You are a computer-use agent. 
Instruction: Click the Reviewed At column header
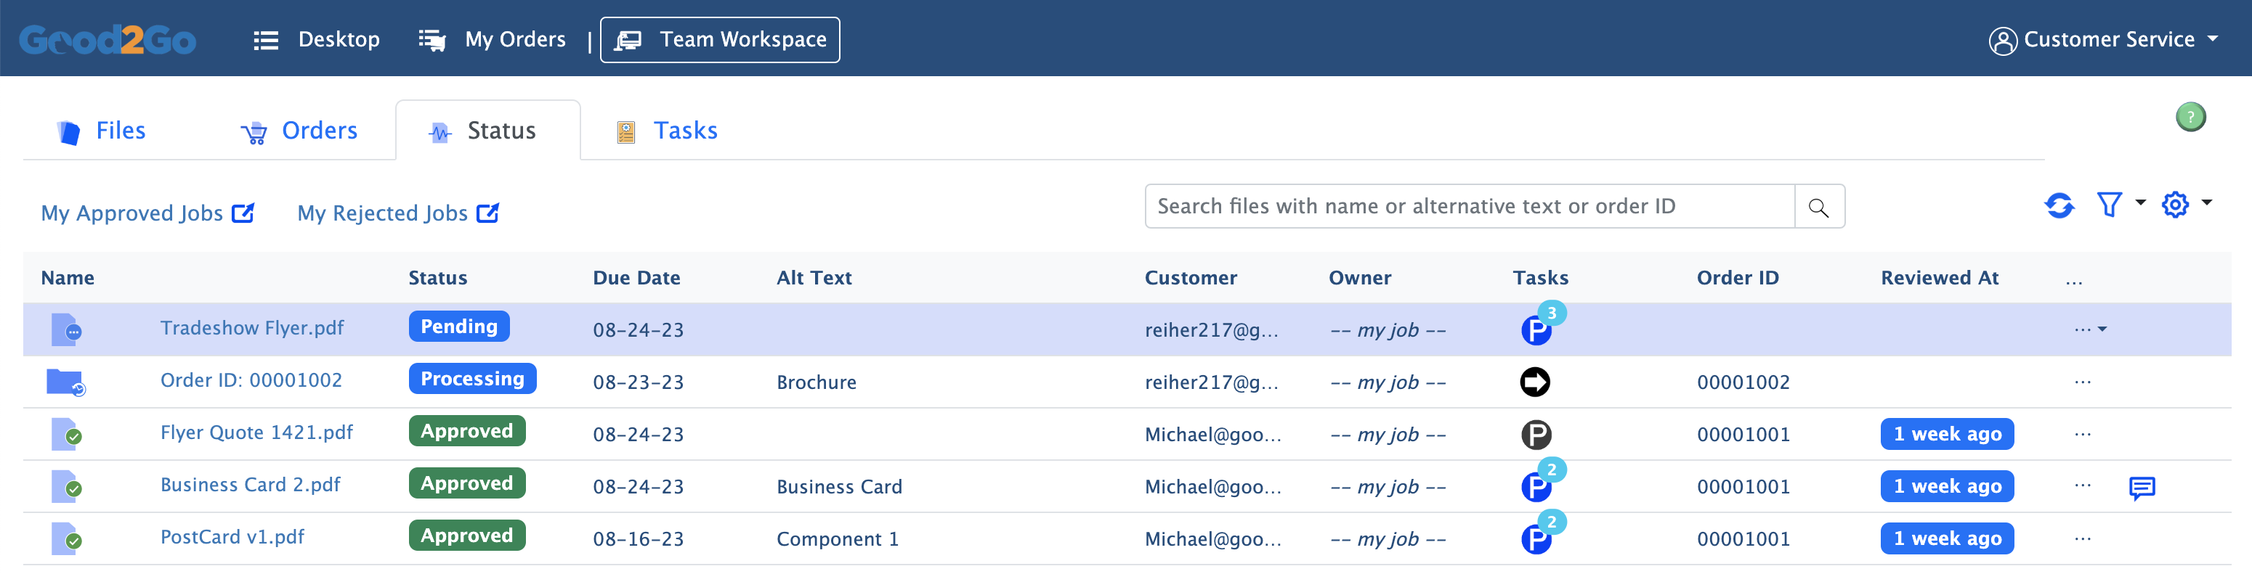pyautogui.click(x=1939, y=278)
